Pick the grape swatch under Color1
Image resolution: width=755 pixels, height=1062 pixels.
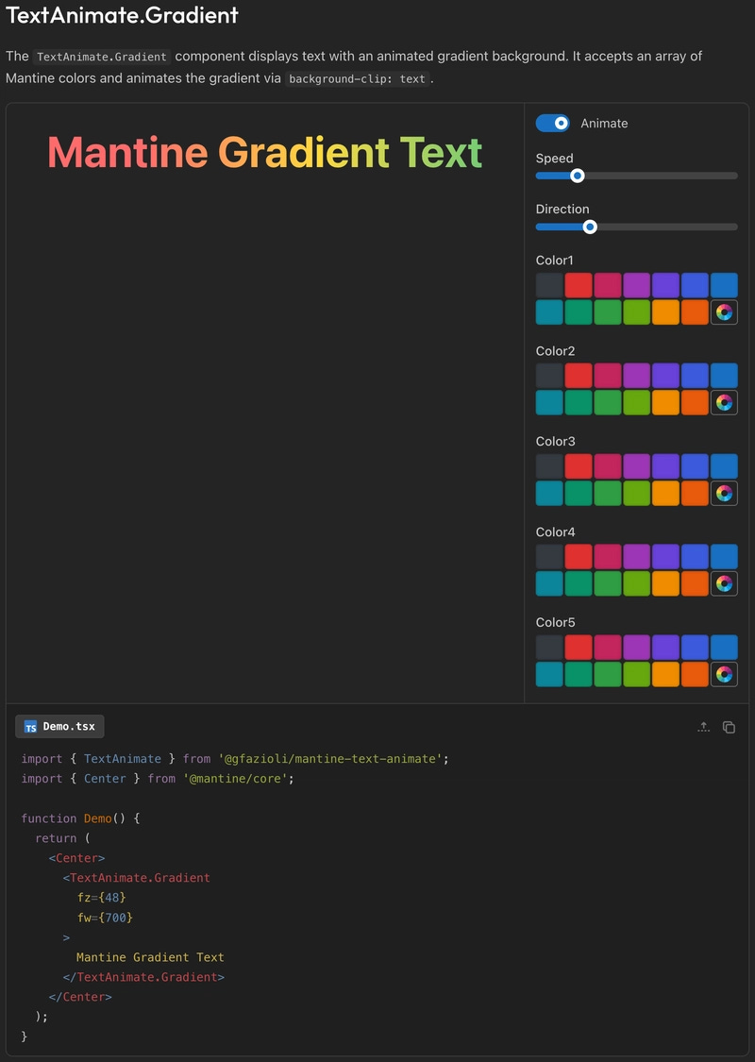point(636,285)
